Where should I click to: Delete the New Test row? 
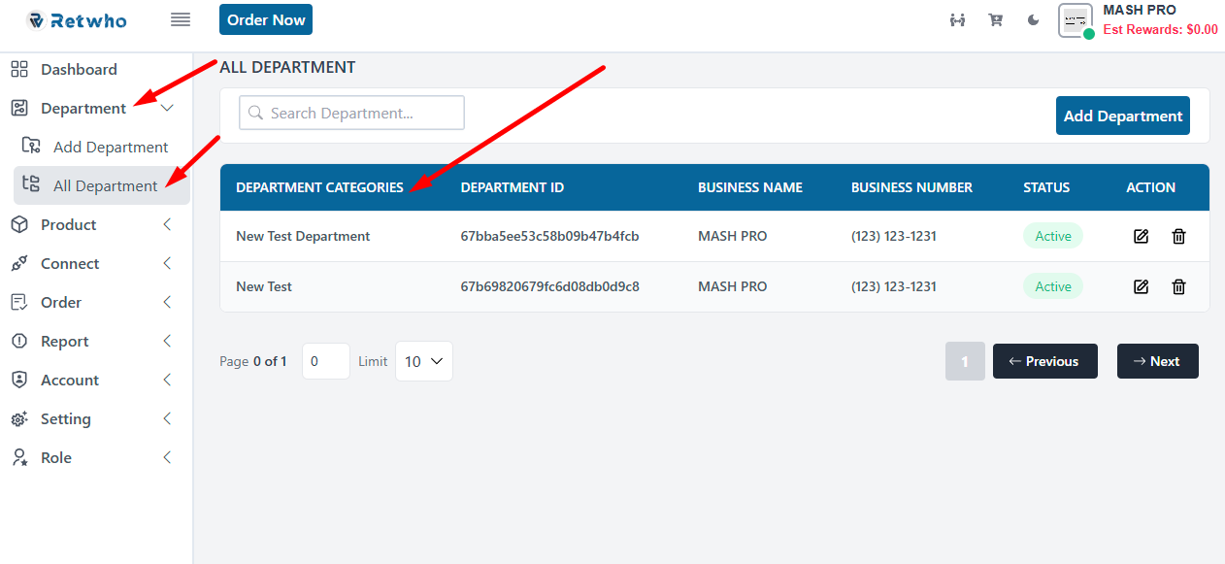click(1178, 286)
